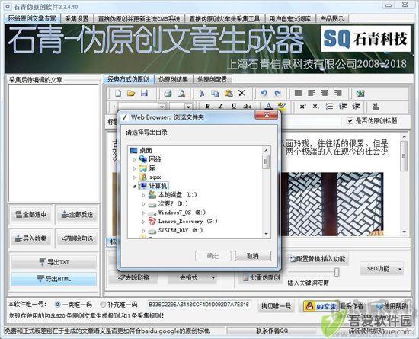Click the Delete X toolbar icon
419x339 pixels.
coord(241,93)
